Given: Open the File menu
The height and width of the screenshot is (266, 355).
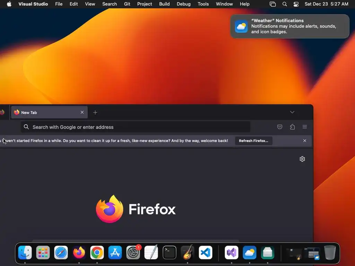Looking at the screenshot, I should [x=59, y=4].
